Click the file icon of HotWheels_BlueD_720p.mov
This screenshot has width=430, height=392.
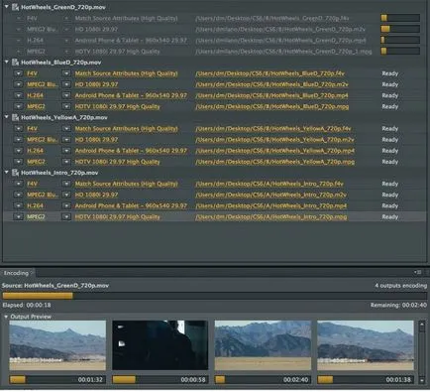click(15, 63)
